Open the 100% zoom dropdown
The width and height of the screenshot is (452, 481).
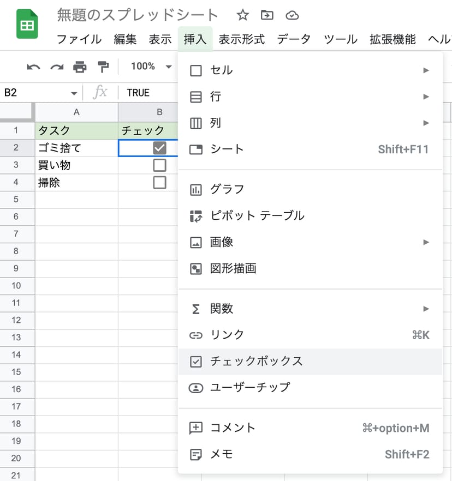click(151, 67)
